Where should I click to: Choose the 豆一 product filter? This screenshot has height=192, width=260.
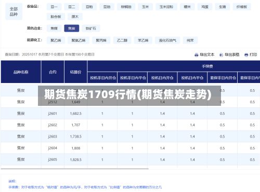(x=54, y=7)
